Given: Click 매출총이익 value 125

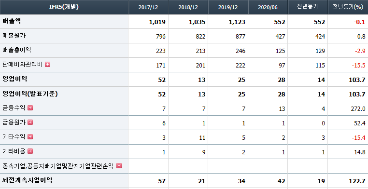Looking at the screenshot, I should pos(281,51).
